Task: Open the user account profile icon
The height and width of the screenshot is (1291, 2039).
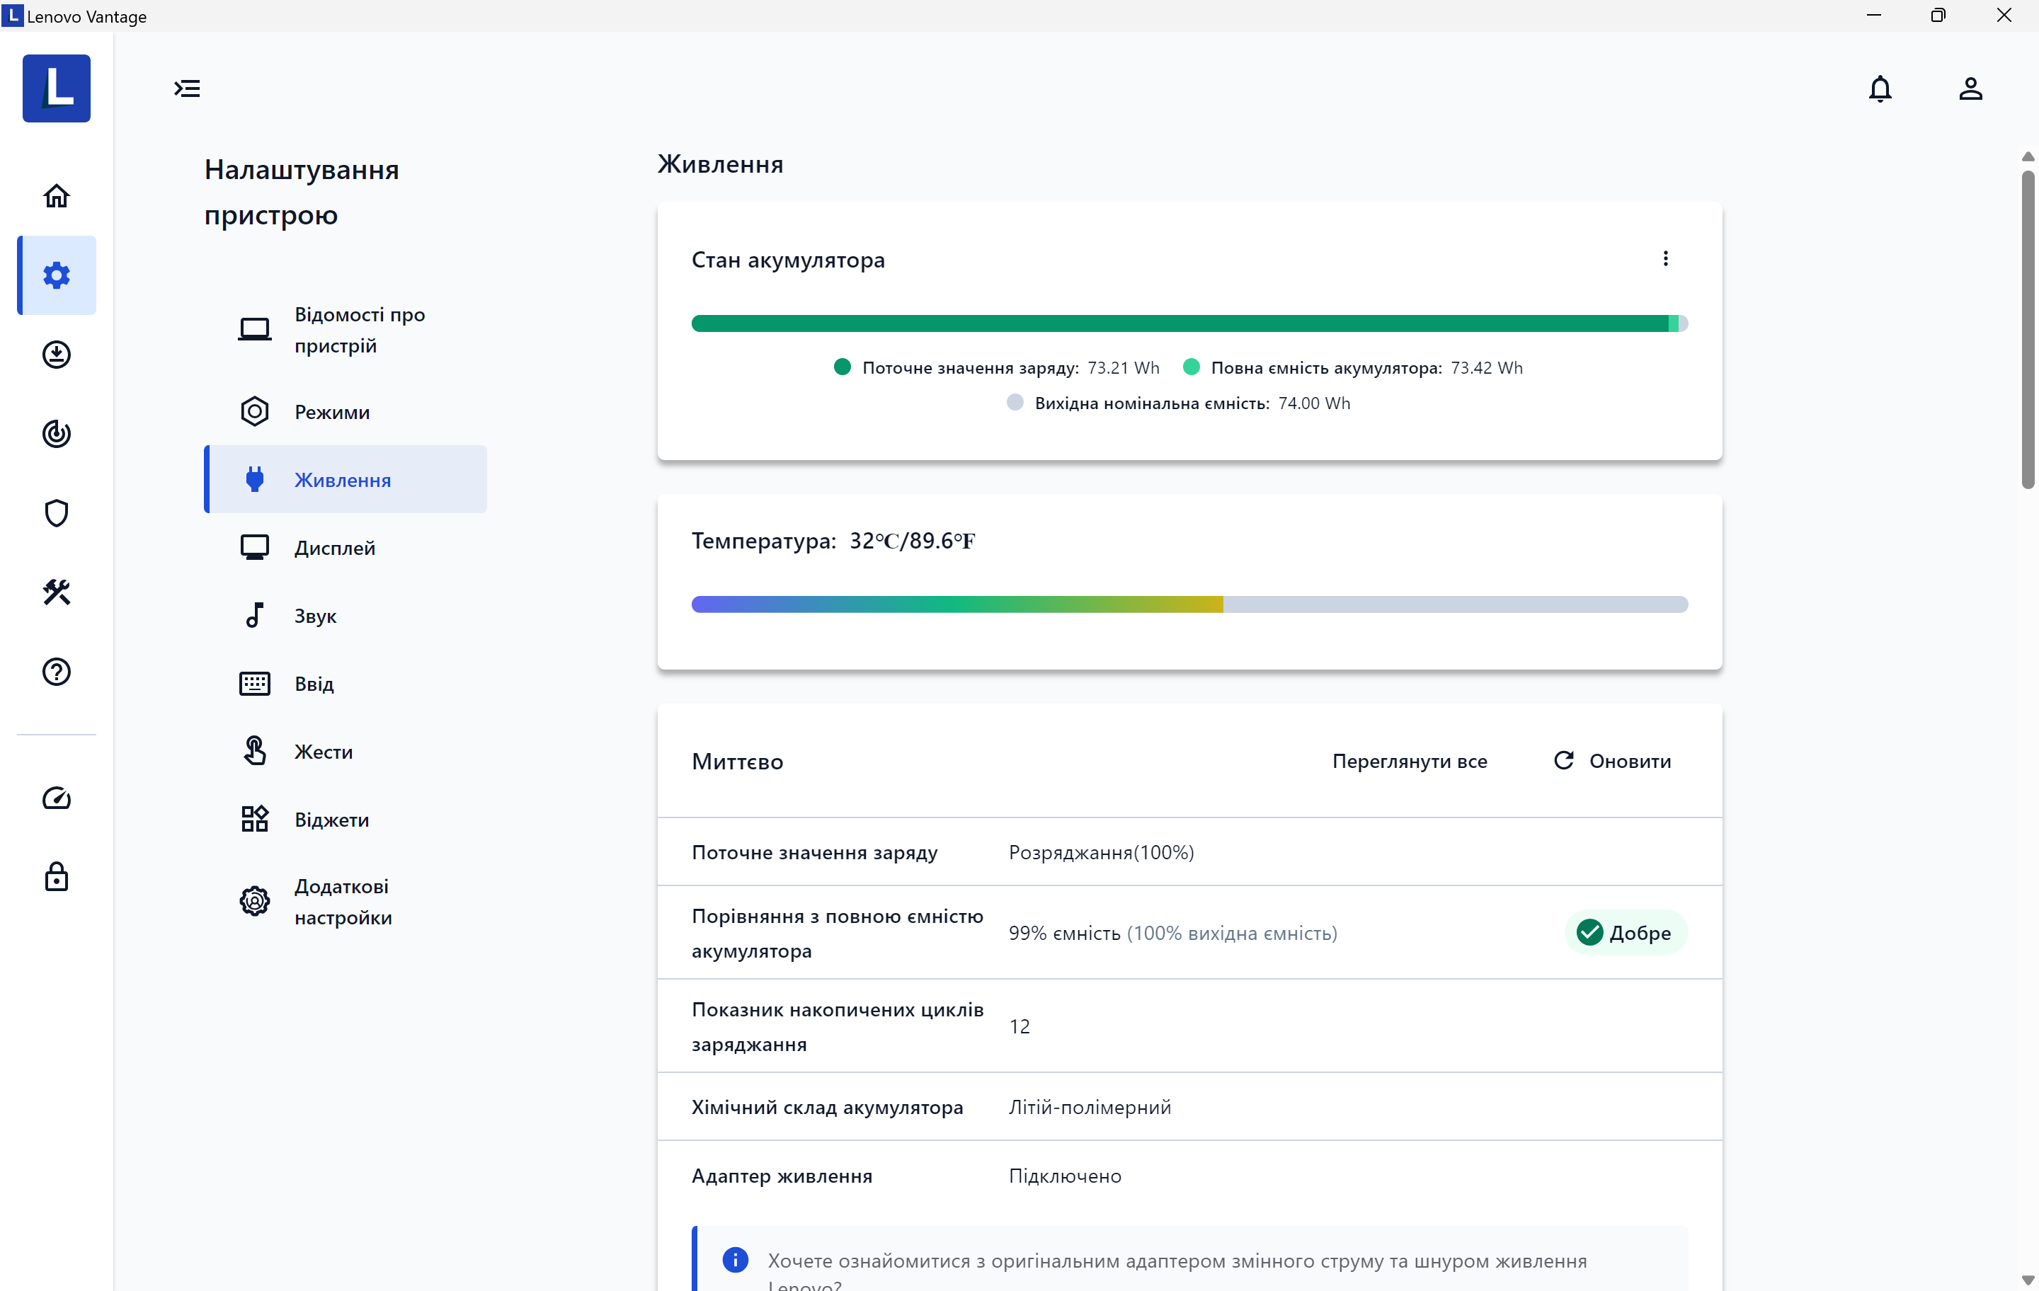Action: click(1970, 89)
